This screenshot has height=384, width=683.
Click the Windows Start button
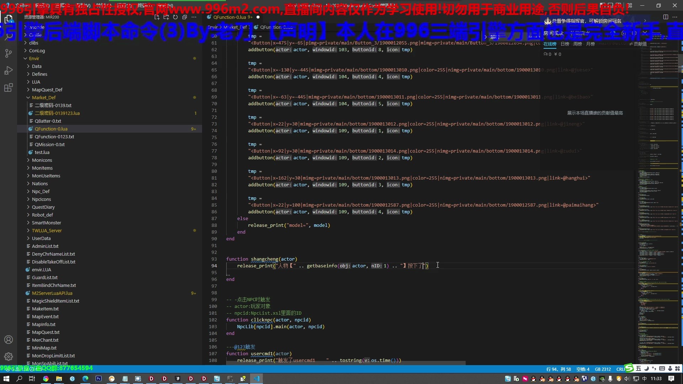[x=6, y=379]
